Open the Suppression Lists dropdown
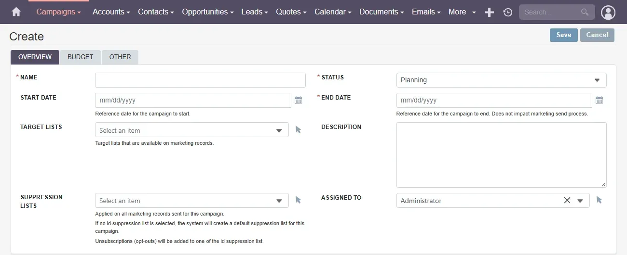627x255 pixels. click(192, 201)
